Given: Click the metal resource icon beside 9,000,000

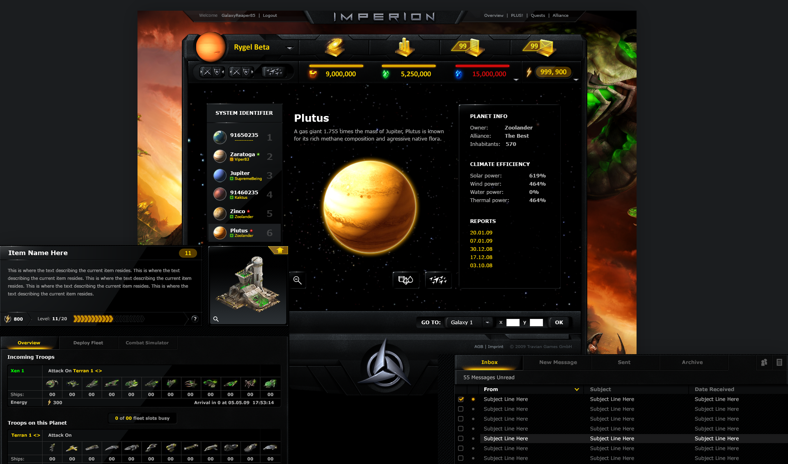Looking at the screenshot, I should [313, 74].
